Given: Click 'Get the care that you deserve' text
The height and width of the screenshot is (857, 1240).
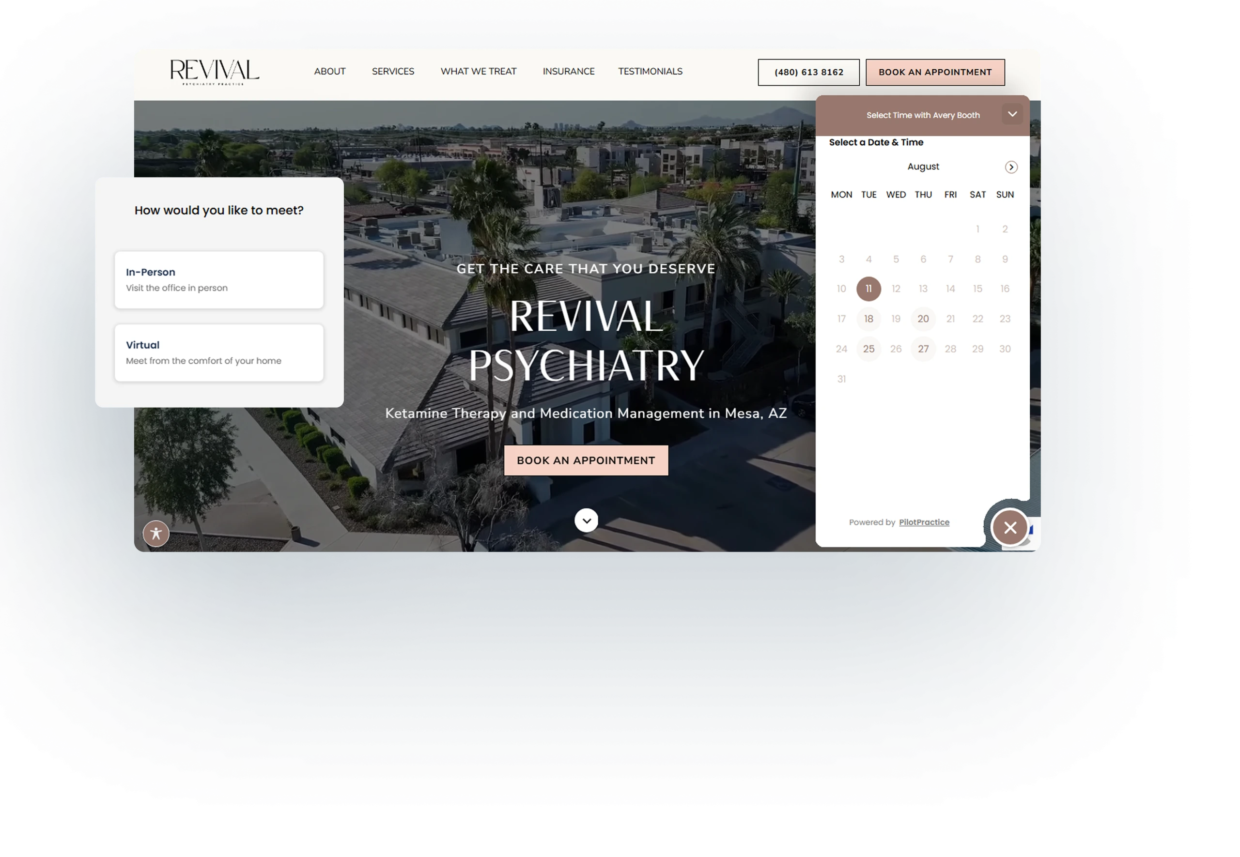Looking at the screenshot, I should (585, 269).
